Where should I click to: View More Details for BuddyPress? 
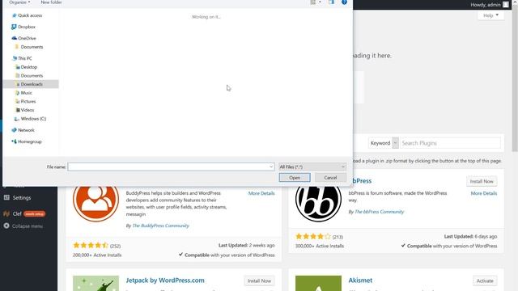point(261,193)
